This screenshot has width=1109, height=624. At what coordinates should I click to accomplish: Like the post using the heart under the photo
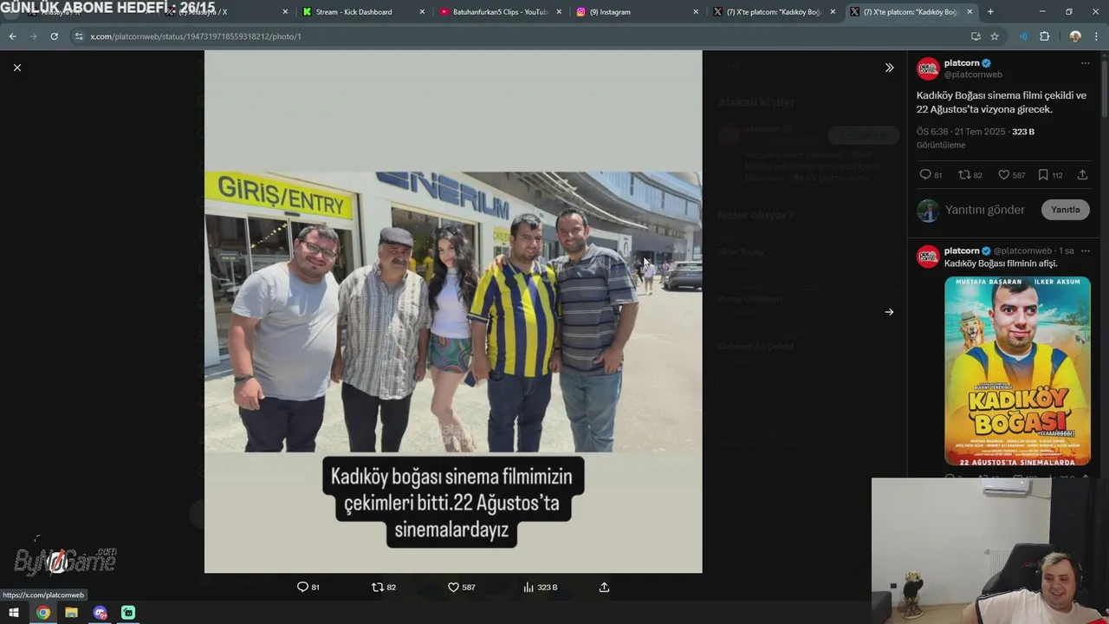tap(453, 587)
